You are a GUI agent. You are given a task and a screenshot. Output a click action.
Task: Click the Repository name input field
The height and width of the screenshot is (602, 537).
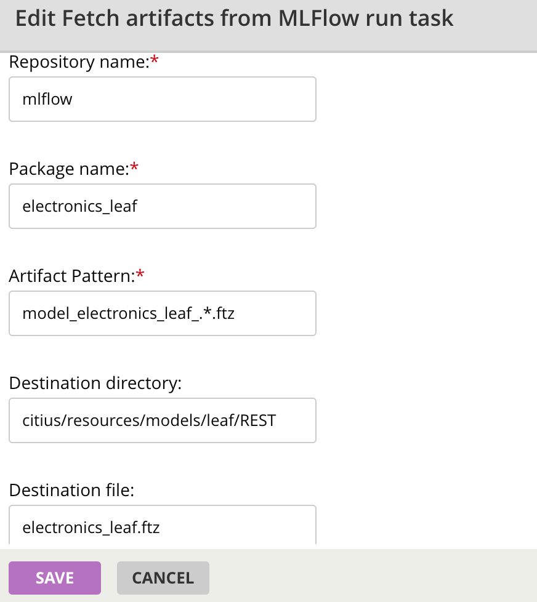point(162,99)
